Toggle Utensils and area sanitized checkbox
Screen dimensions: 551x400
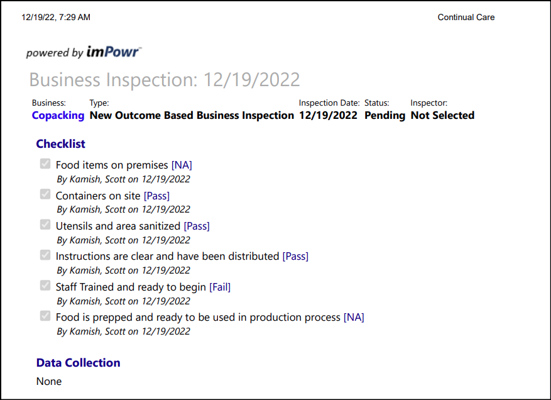pyautogui.click(x=45, y=225)
